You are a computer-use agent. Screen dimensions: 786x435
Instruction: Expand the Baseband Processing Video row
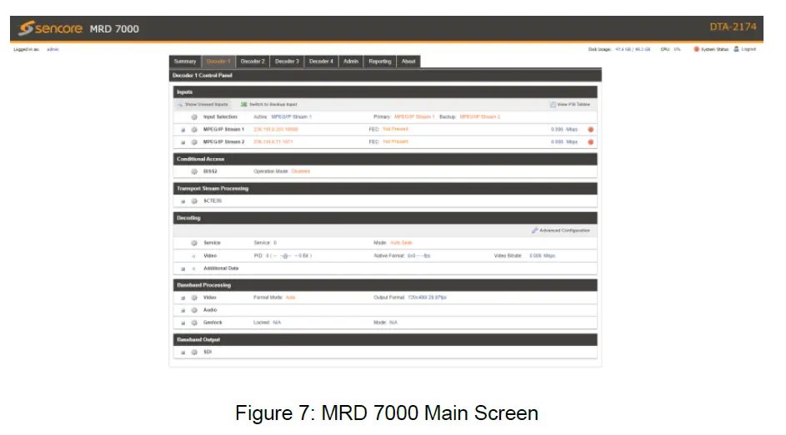click(183, 298)
